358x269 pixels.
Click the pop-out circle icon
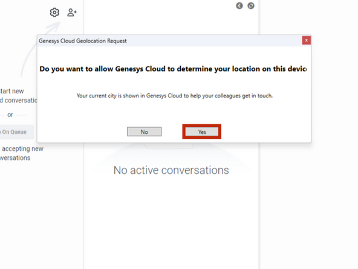251,5
